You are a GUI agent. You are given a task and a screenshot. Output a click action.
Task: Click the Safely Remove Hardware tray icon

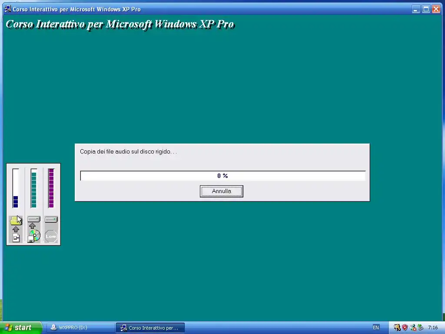coord(420,327)
